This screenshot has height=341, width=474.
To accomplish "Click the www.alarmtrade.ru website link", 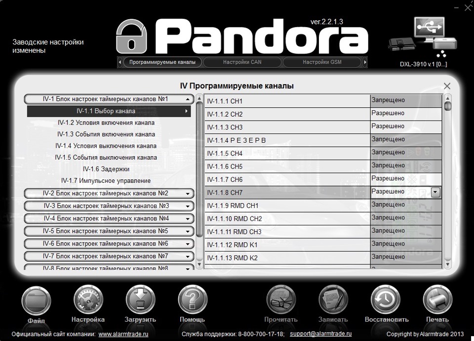I will [123, 335].
